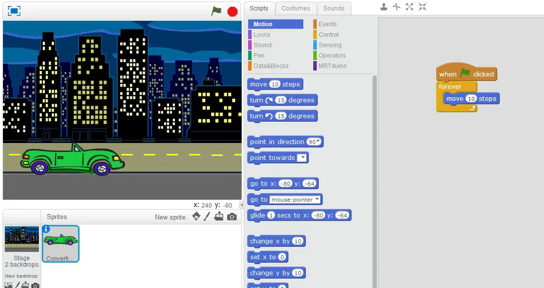Click the block palette vertical scrollbar
Image resolution: width=544 pixels, height=288 pixels.
[x=374, y=182]
